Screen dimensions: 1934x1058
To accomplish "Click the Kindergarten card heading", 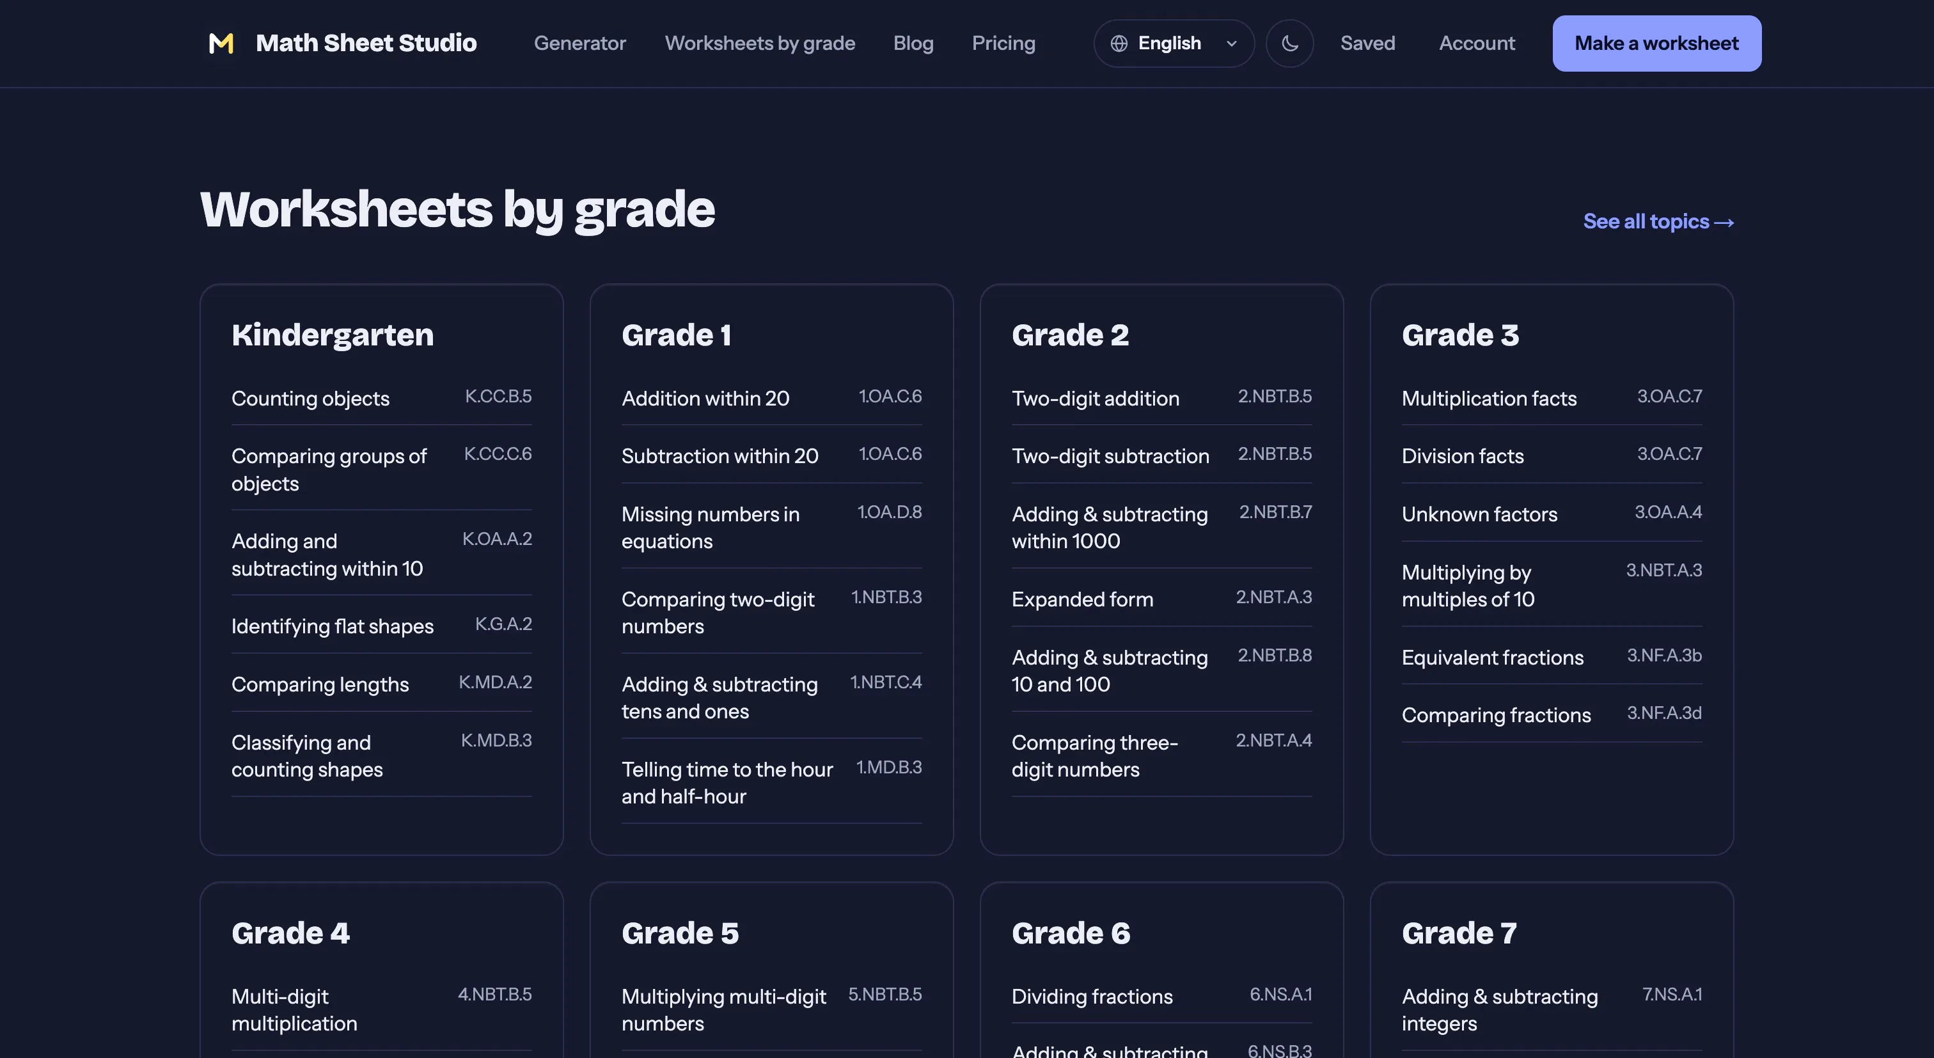I will point(333,335).
